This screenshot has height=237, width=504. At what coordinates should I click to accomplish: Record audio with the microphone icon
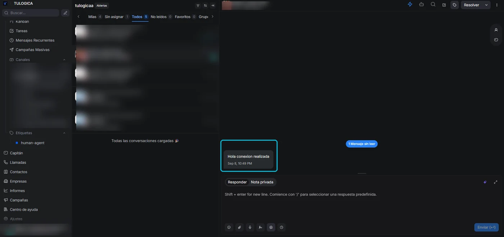250,227
